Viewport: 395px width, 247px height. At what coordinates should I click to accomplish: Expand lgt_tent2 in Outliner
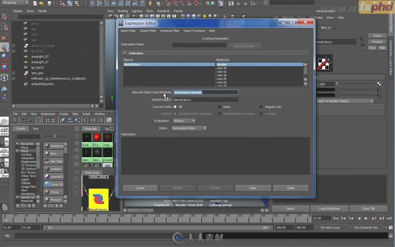(13, 51)
